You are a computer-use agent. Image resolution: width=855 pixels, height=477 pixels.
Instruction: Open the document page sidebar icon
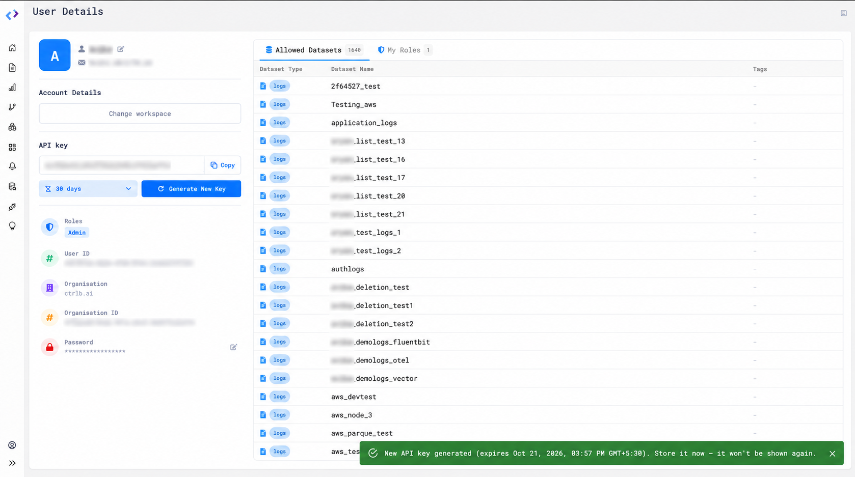12,68
